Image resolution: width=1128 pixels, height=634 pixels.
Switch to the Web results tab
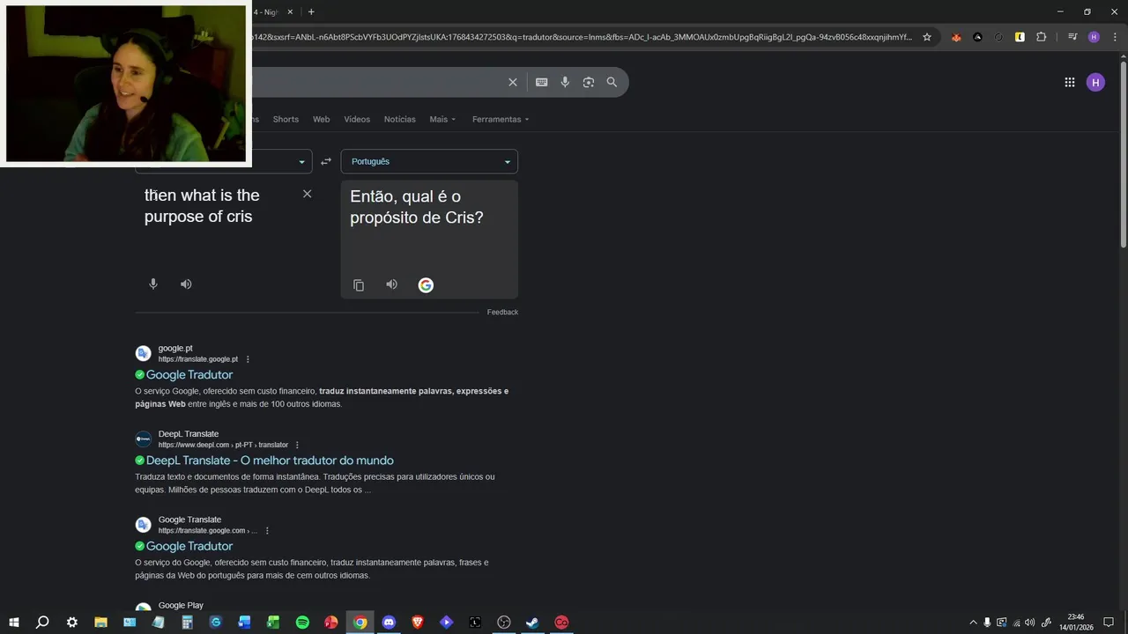coord(322,119)
